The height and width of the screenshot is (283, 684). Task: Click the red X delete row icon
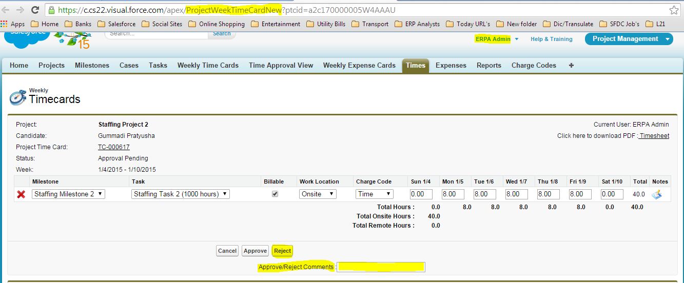pos(21,194)
